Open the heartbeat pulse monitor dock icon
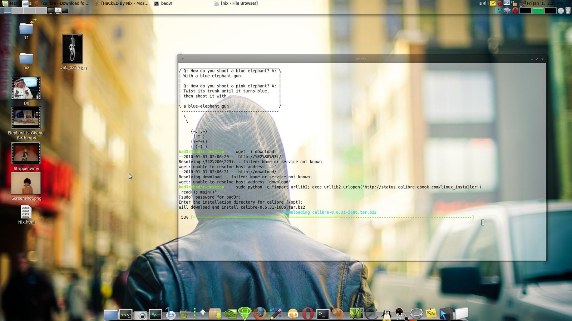 156,314
